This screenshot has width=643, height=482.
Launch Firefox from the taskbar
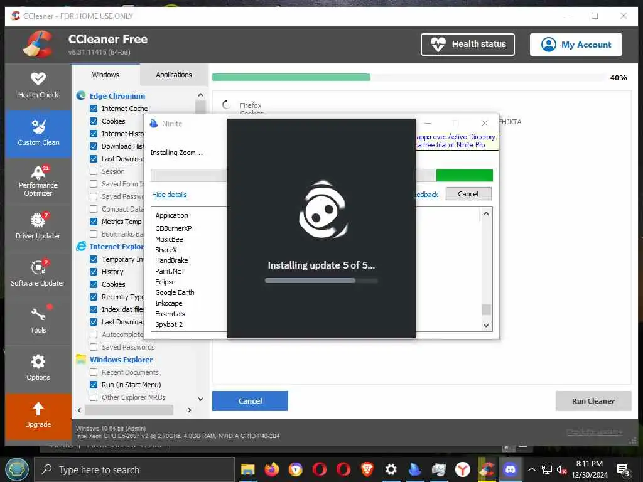coord(271,469)
